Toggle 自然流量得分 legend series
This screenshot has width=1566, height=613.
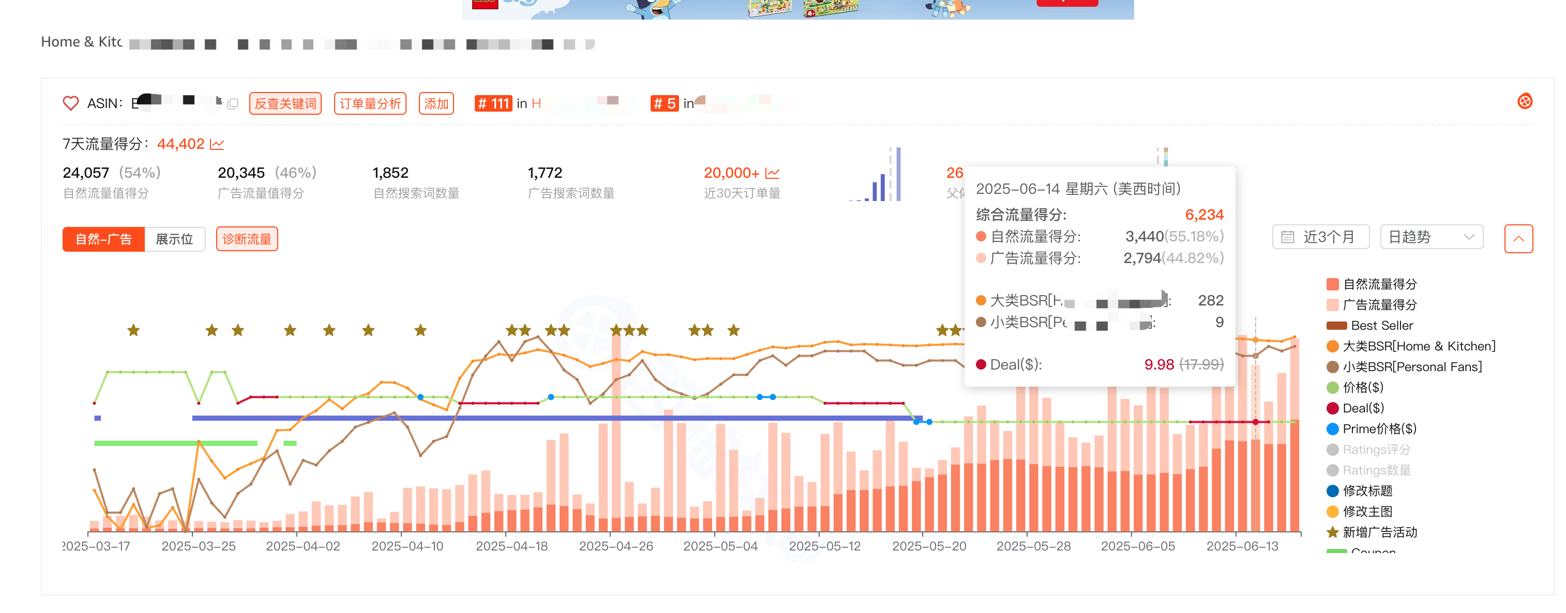1372,284
